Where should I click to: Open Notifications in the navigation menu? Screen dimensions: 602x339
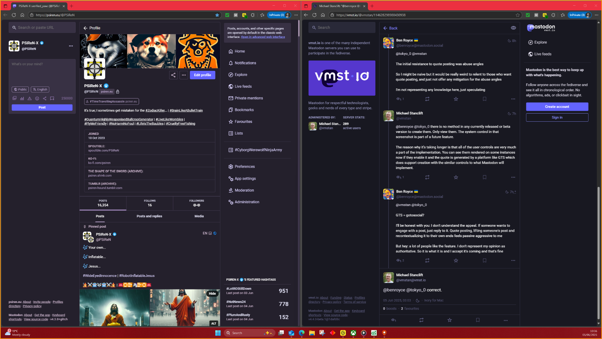242,63
